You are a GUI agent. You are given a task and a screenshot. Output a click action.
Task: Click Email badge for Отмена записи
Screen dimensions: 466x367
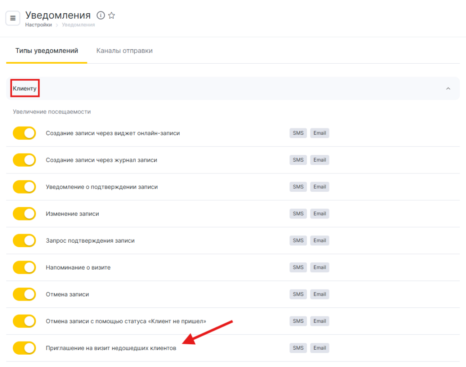319,294
